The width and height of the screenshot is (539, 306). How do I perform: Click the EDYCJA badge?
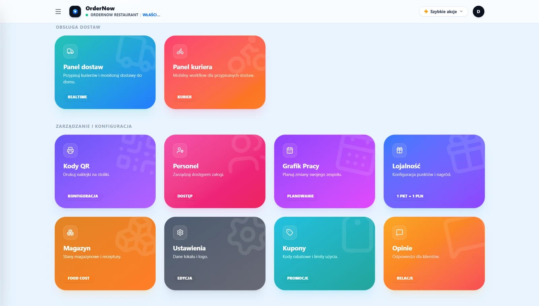(185, 278)
